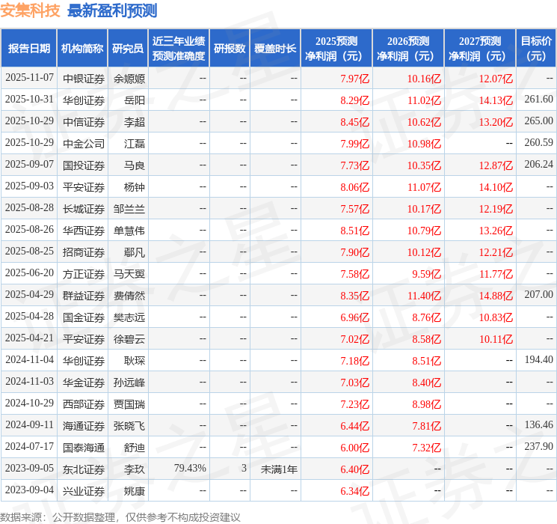Click 近三年业绩预测准确度 column header
557x524 pixels.
point(179,49)
